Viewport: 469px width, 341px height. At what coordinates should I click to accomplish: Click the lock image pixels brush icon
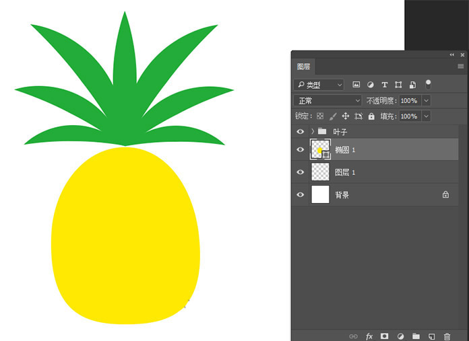coord(333,116)
